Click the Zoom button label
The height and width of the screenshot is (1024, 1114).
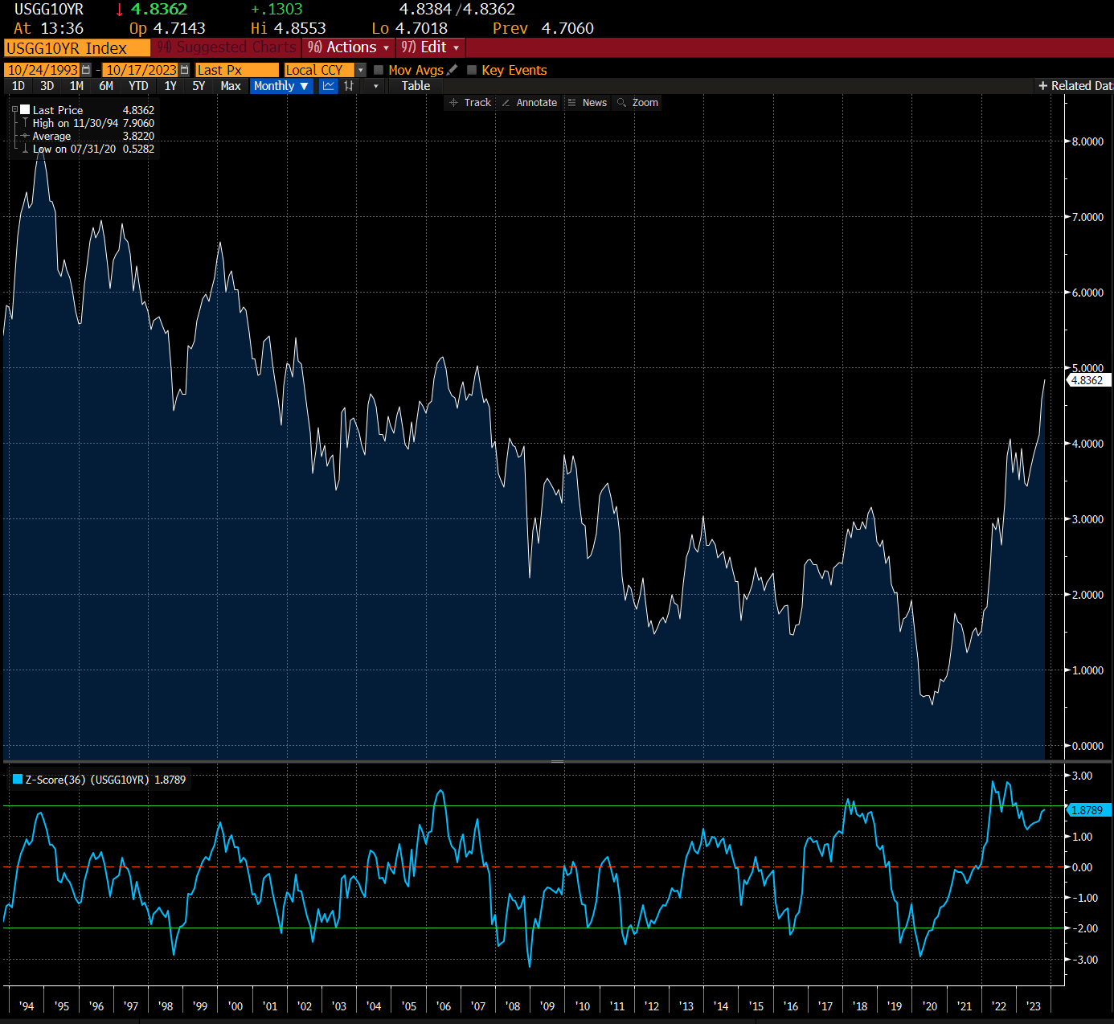point(645,103)
